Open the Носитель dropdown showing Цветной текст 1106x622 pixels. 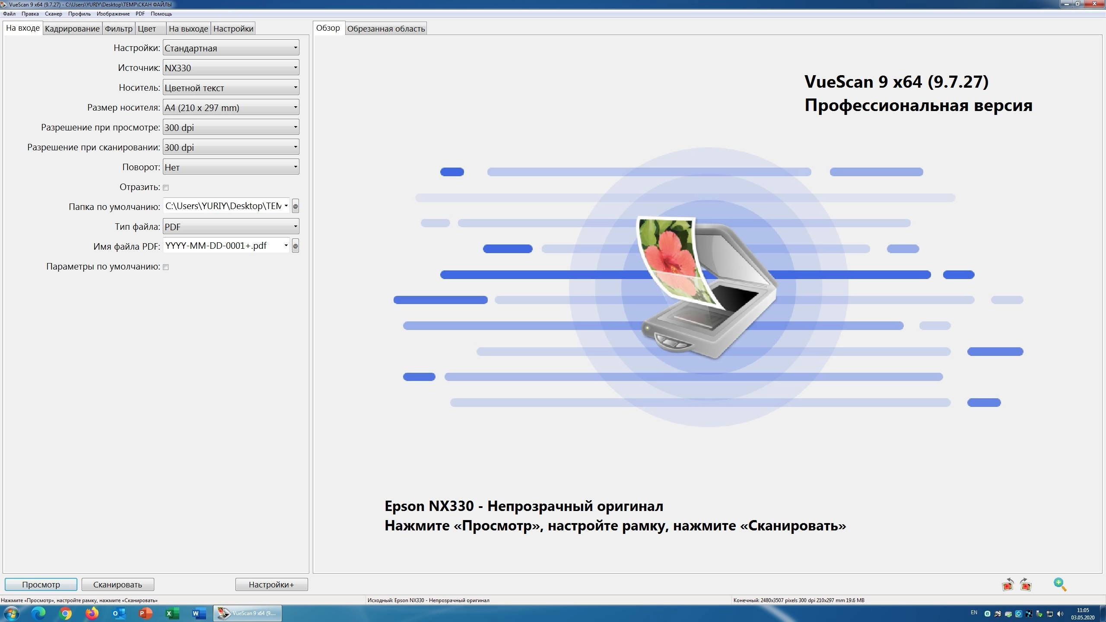[231, 87]
